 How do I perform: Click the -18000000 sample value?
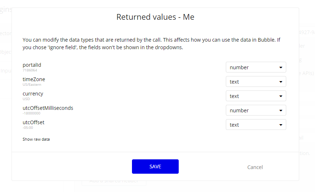click(32, 113)
